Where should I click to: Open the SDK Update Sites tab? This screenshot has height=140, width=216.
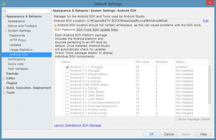(105, 30)
